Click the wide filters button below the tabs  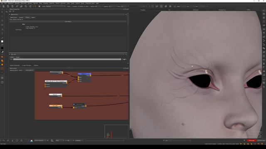(x=68, y=22)
